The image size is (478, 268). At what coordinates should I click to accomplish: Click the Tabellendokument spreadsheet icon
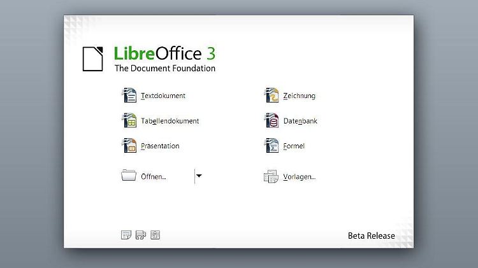click(129, 120)
